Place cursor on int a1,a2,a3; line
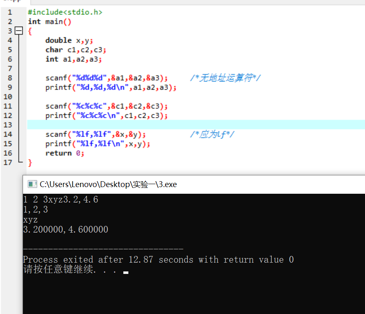 74,59
